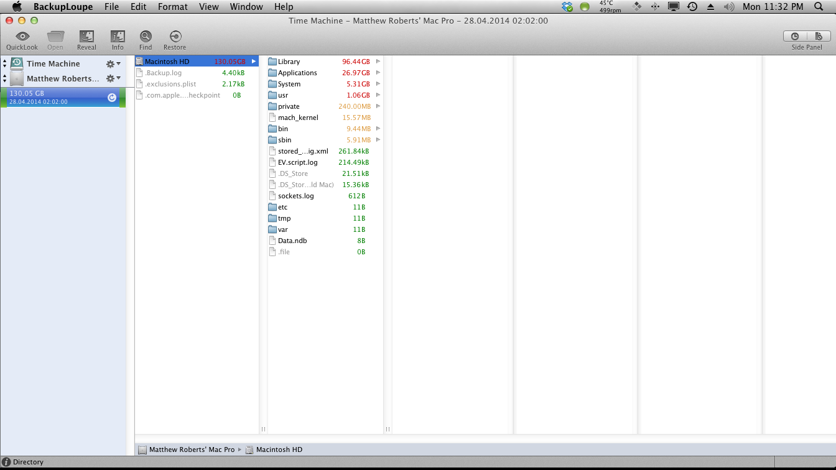Click the QuickLook eye icon

tap(22, 37)
